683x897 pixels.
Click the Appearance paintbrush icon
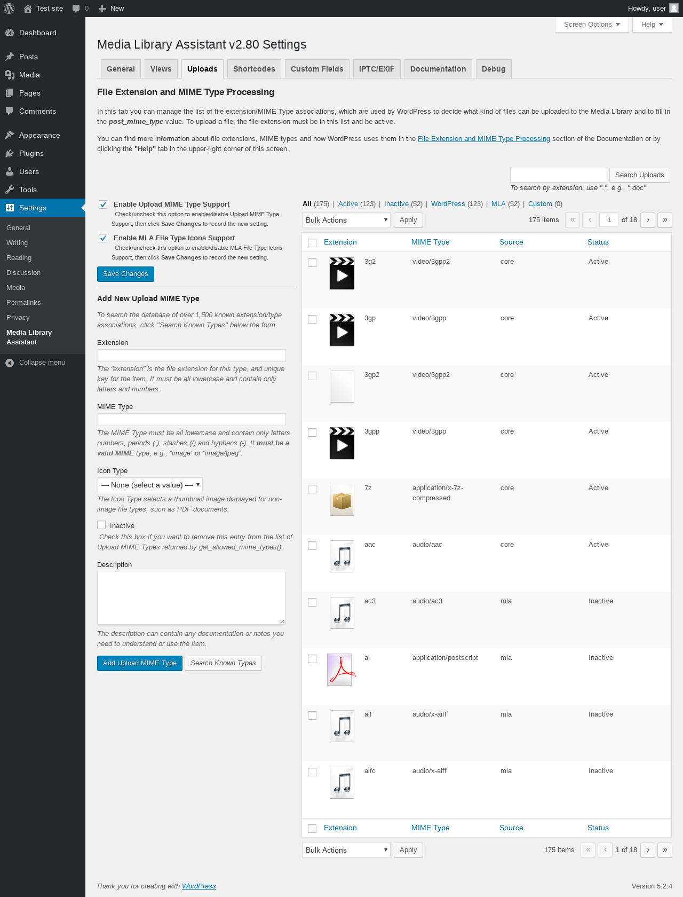pos(10,135)
